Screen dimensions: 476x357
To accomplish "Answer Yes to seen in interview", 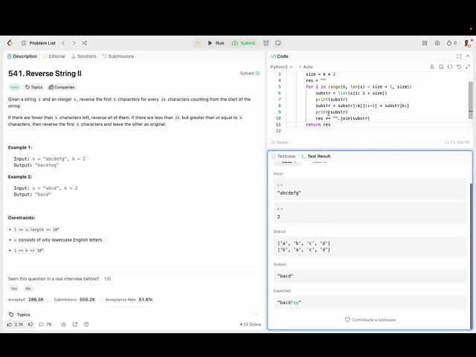I will (x=14, y=289).
